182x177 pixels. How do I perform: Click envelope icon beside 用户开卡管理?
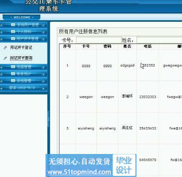[x=13, y=38]
